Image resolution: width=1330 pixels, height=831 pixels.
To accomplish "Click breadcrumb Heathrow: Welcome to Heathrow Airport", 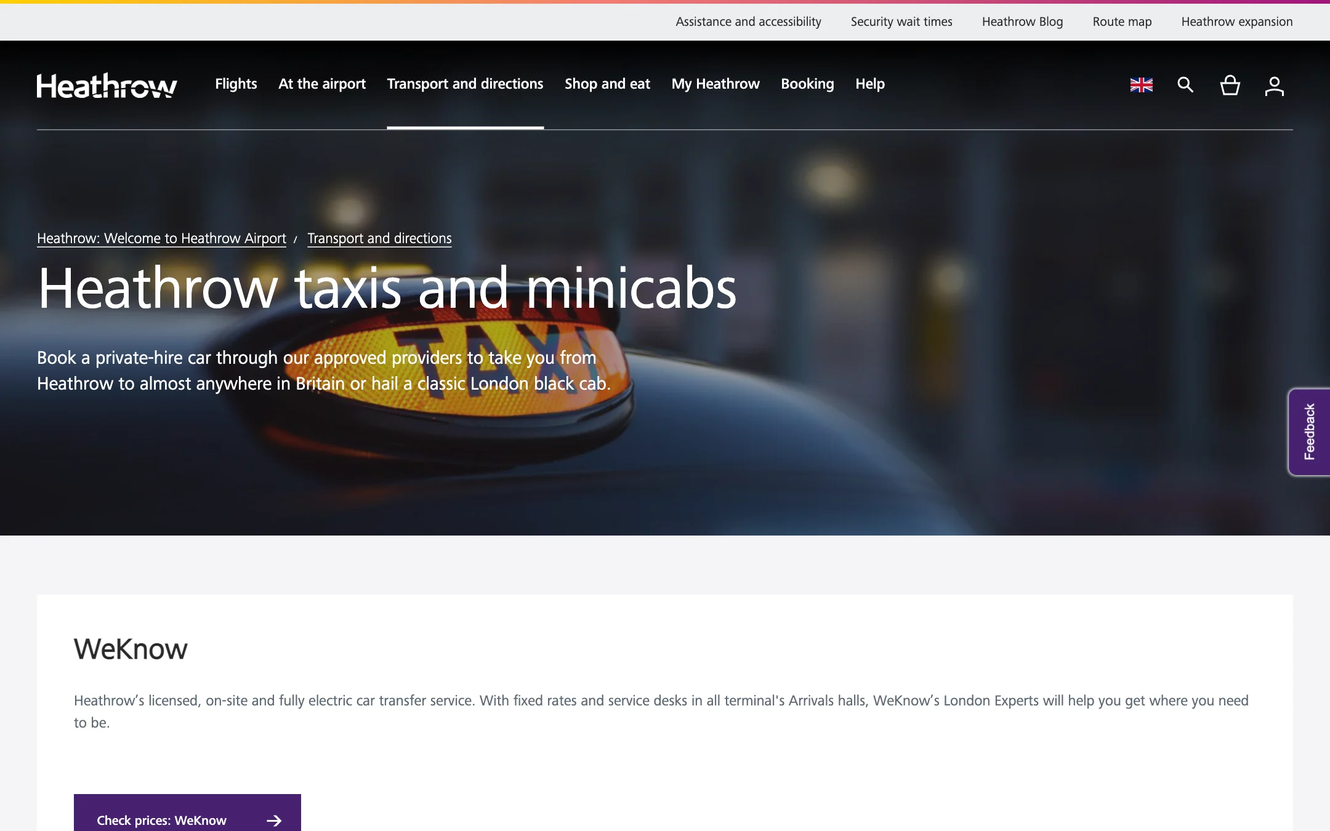I will point(161,238).
